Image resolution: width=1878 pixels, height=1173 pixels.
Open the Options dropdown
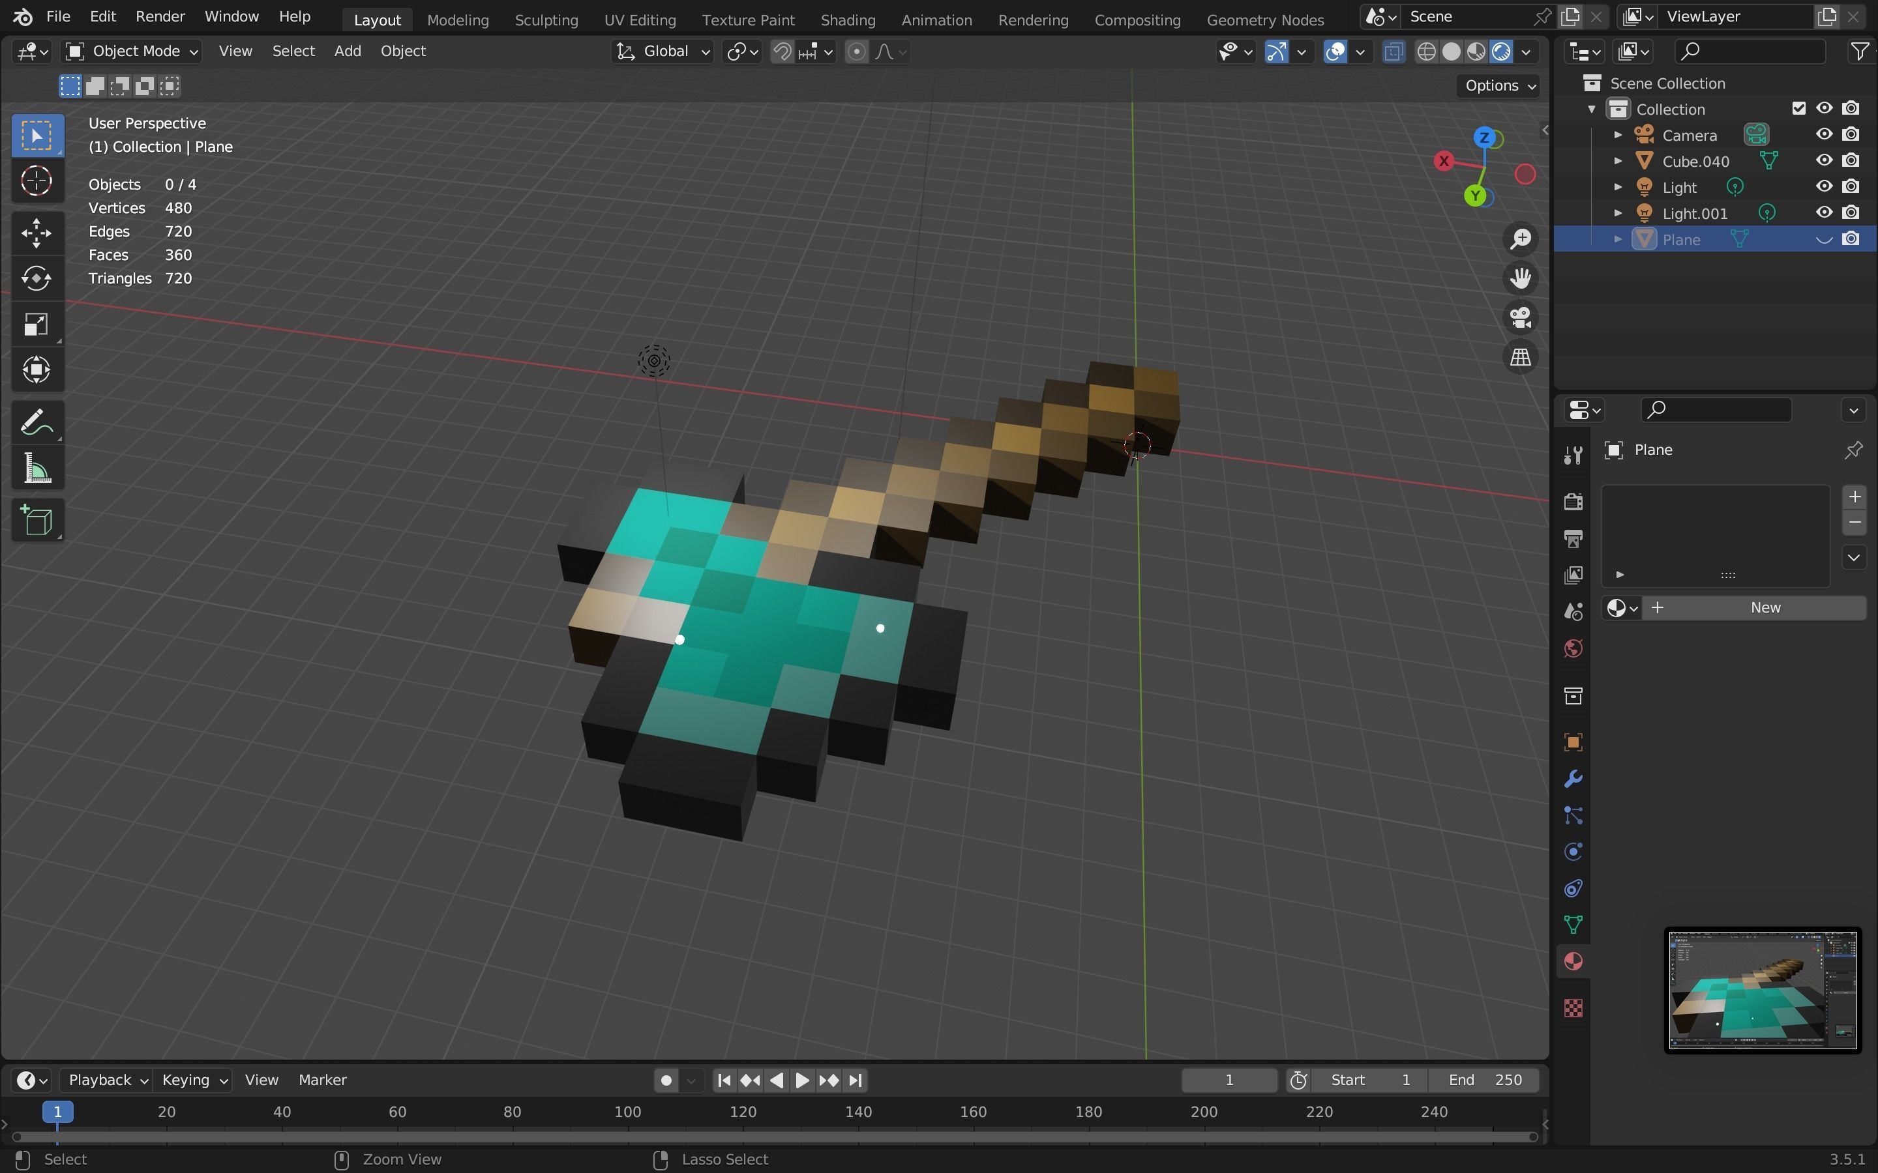click(1498, 85)
